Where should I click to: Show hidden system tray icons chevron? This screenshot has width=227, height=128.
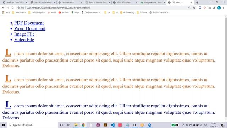183,125
